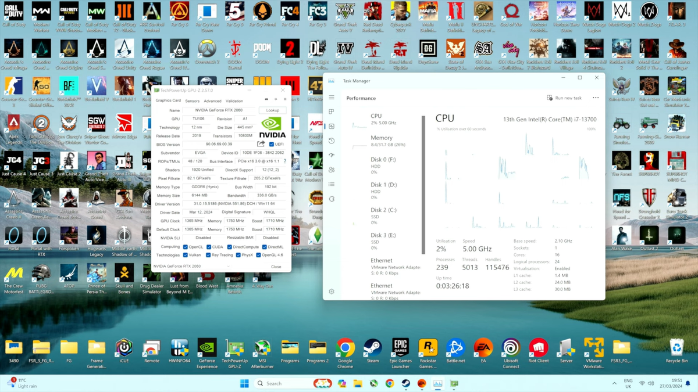698x392 pixels.
Task: Toggle OpenGL 4.6 checkbox in GPU-Z
Action: (259, 255)
